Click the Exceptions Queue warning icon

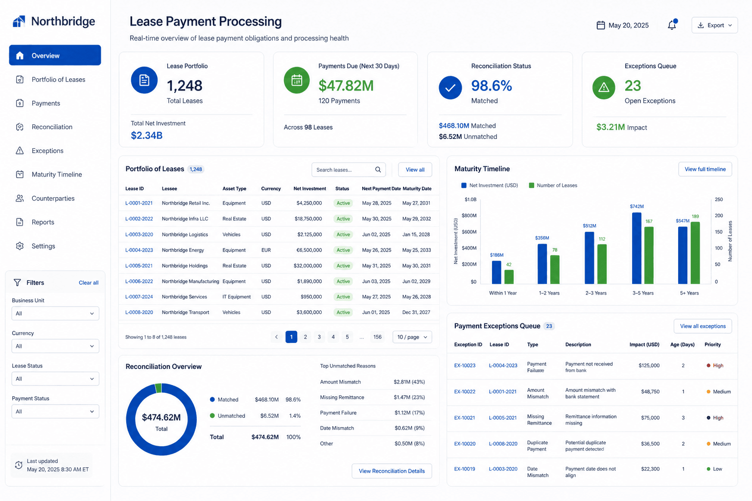click(604, 88)
